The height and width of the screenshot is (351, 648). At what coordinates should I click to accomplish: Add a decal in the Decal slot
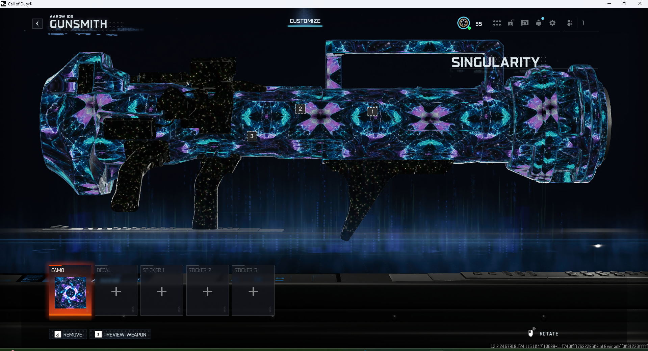(116, 291)
